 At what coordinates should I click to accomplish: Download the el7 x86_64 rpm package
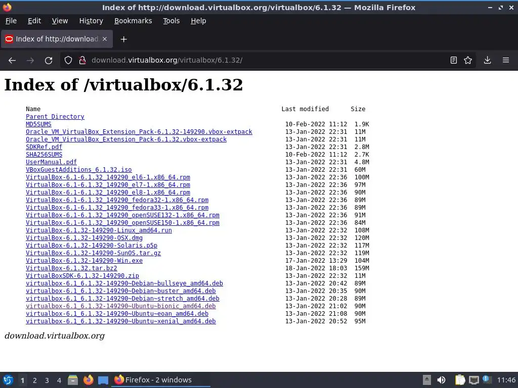(x=108, y=185)
